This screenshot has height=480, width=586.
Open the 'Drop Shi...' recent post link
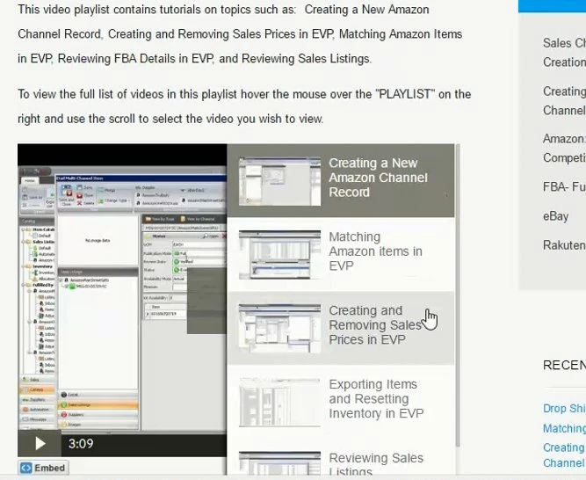564,408
